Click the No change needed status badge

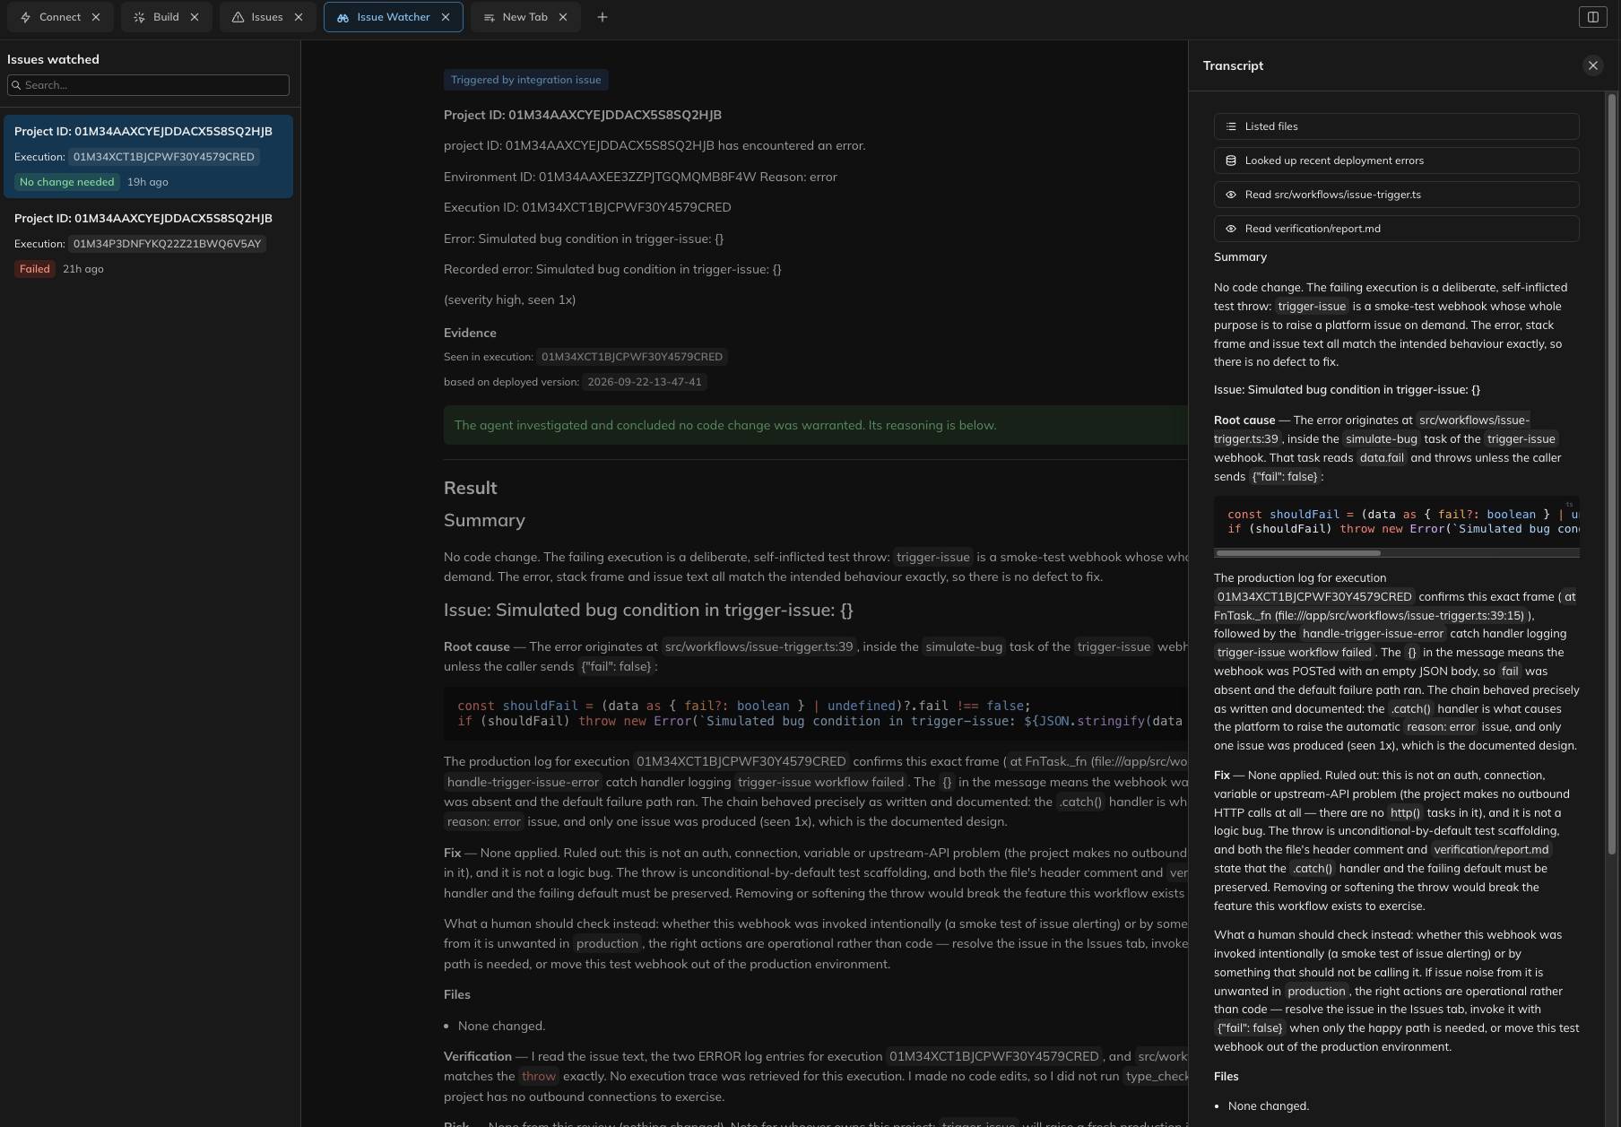pyautogui.click(x=67, y=182)
